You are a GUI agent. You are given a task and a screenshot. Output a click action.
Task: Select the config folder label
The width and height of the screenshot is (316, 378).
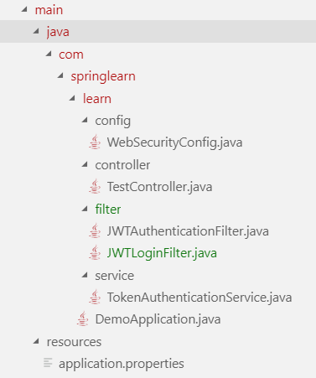pyautogui.click(x=113, y=121)
